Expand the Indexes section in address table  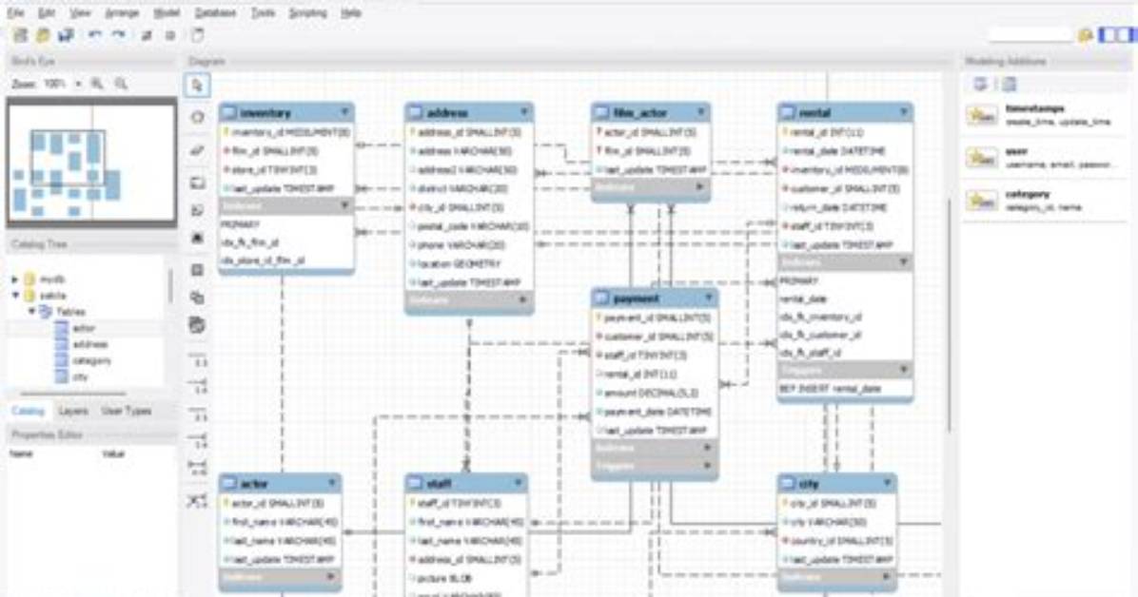point(522,299)
